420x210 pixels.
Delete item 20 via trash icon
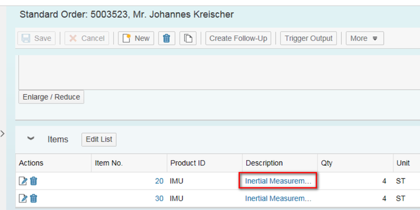[x=33, y=181]
